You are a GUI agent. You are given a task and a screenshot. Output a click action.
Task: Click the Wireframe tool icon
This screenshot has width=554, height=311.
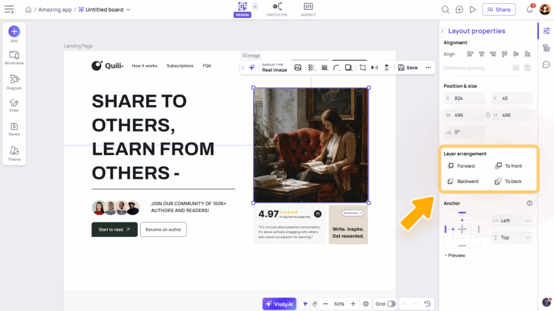click(x=14, y=57)
